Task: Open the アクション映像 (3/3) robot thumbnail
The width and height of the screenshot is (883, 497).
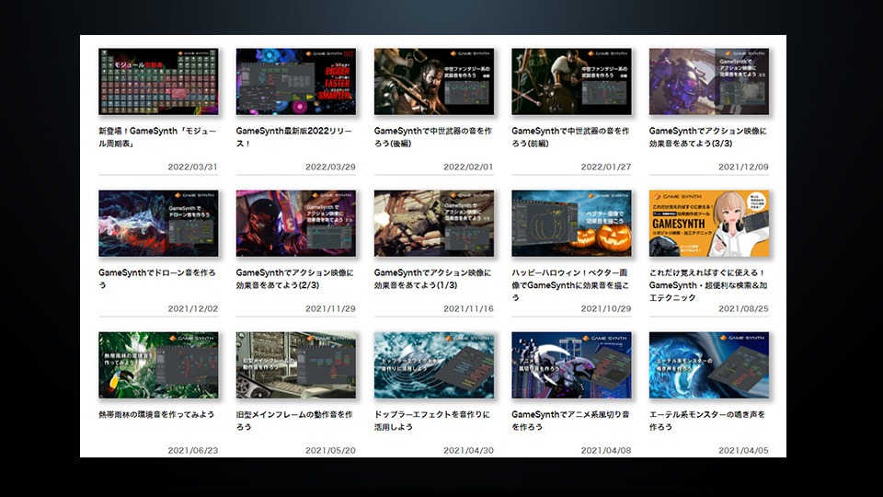Action: click(x=708, y=81)
